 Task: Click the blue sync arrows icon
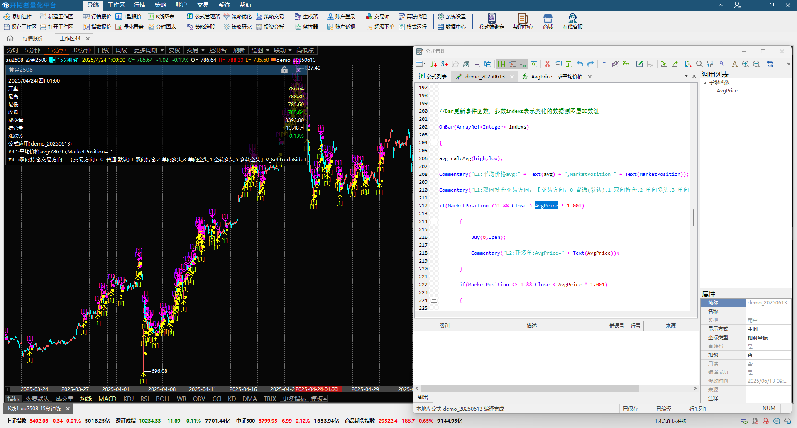770,64
